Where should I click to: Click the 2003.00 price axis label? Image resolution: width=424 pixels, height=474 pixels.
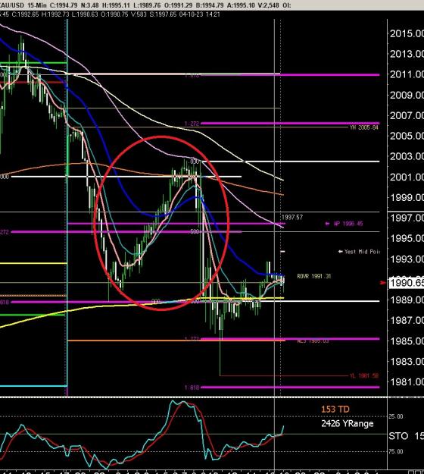[407, 156]
